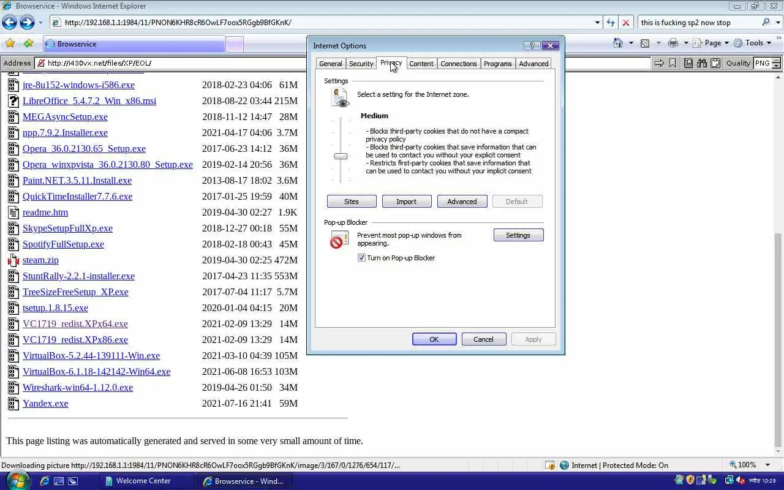
Task: Switch to Welcome Center taskbar button
Action: [147, 481]
